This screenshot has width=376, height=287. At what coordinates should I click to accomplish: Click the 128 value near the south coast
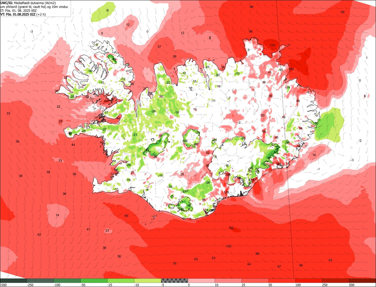click(x=226, y=192)
